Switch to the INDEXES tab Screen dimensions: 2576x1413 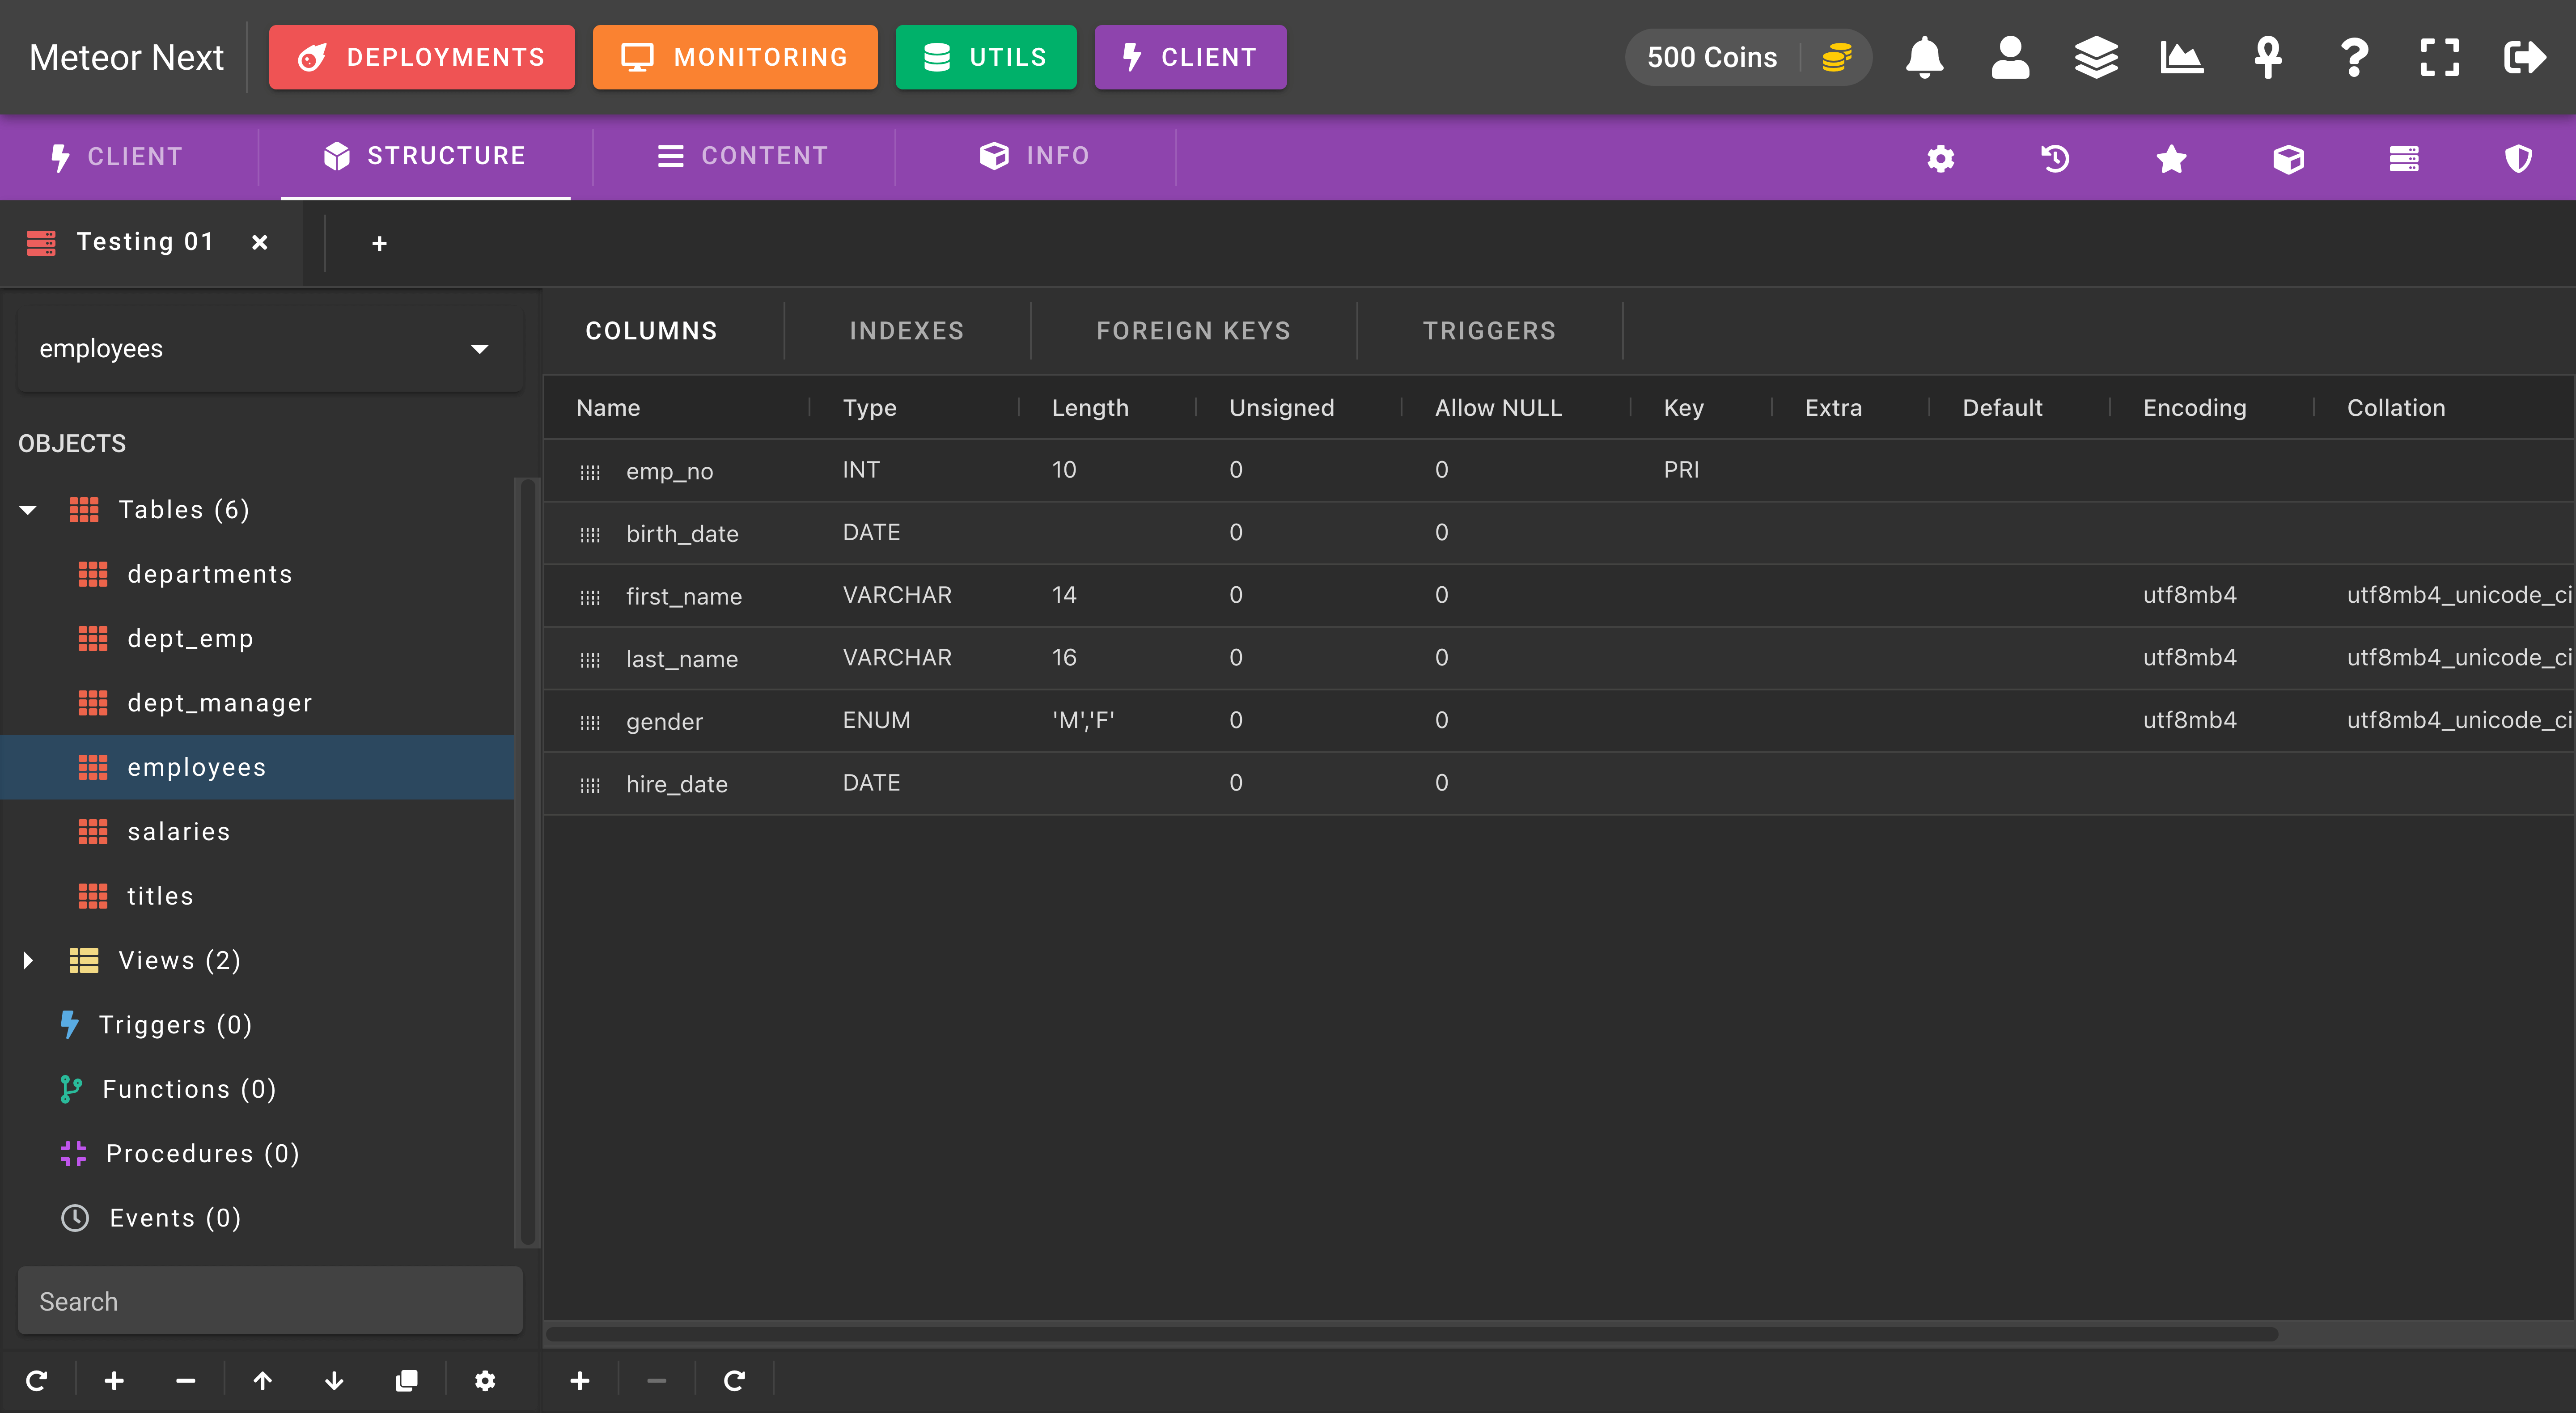[907, 331]
